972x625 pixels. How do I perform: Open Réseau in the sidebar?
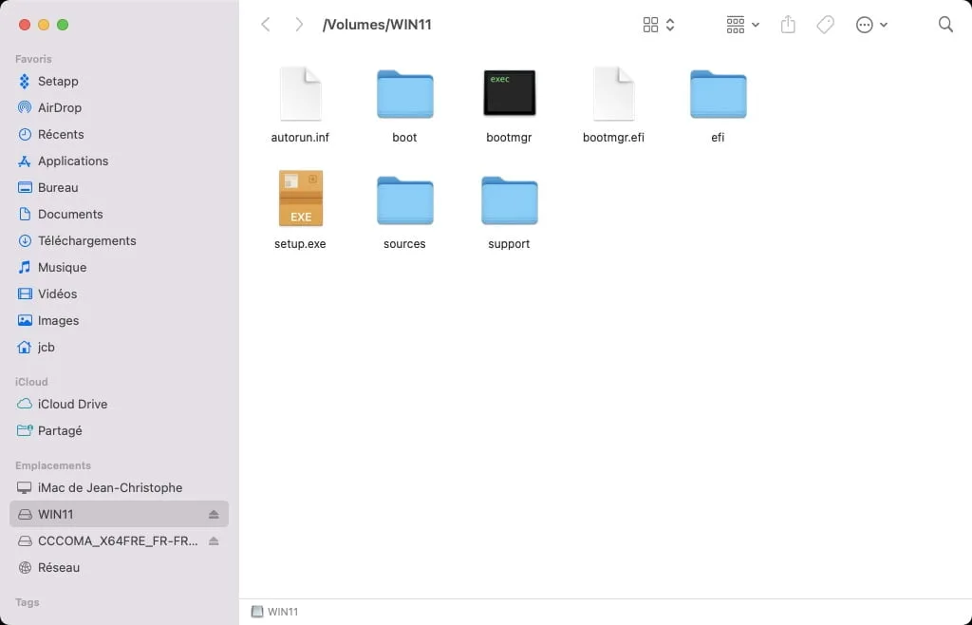click(x=119, y=568)
